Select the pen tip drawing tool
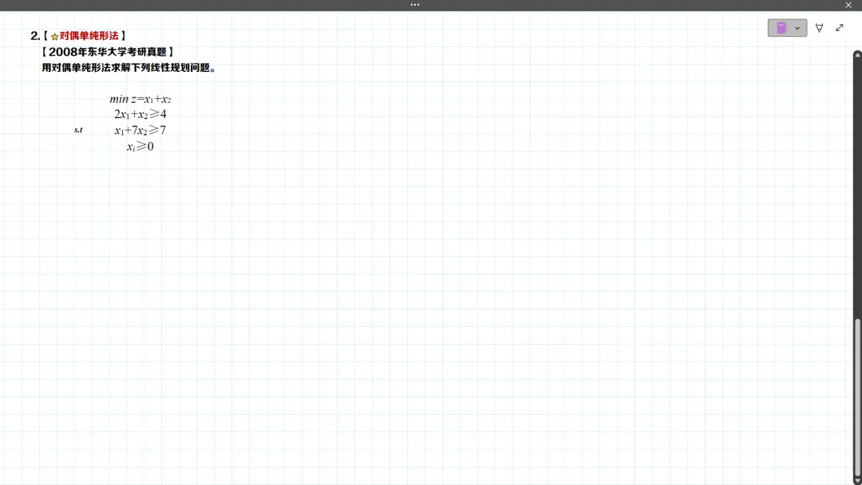 pyautogui.click(x=819, y=28)
